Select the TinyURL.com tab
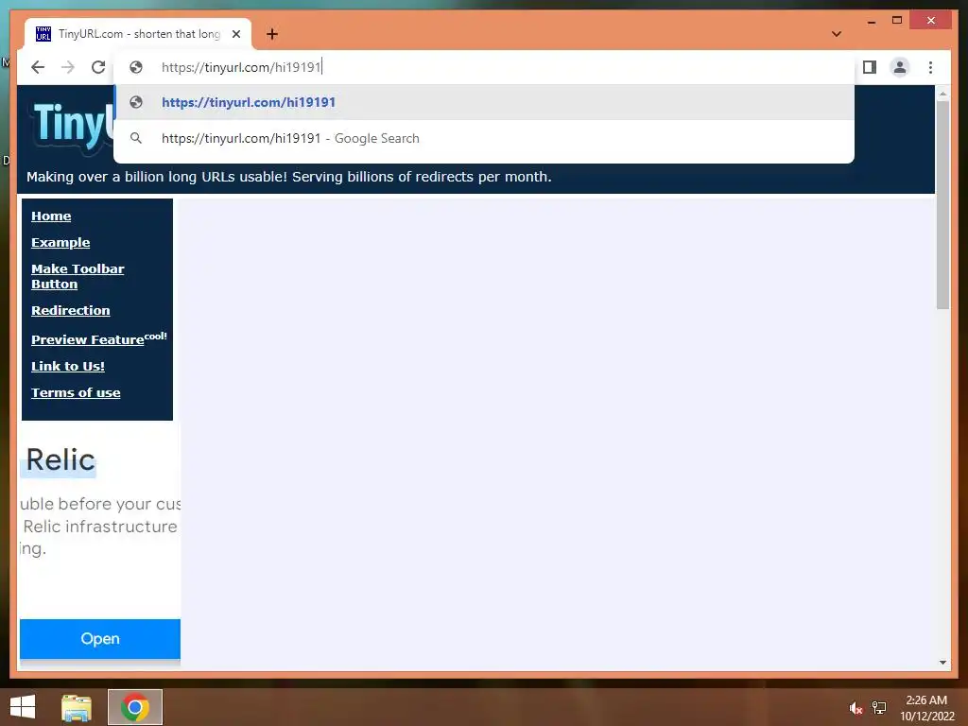 (x=138, y=34)
